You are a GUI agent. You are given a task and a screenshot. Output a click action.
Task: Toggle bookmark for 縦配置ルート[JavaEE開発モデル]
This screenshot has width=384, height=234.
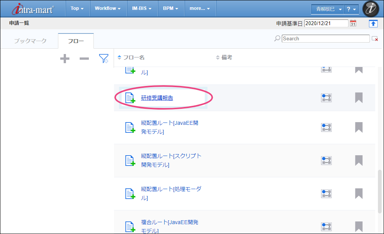[358, 127]
